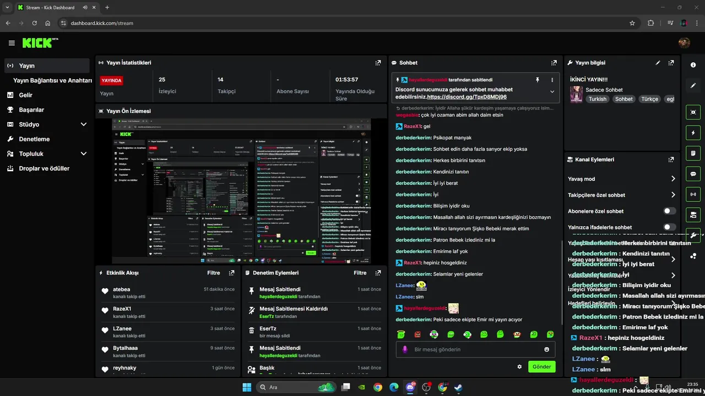Toggle the document notes widget in the right sidebar
This screenshot has width=705, height=396.
click(x=693, y=153)
